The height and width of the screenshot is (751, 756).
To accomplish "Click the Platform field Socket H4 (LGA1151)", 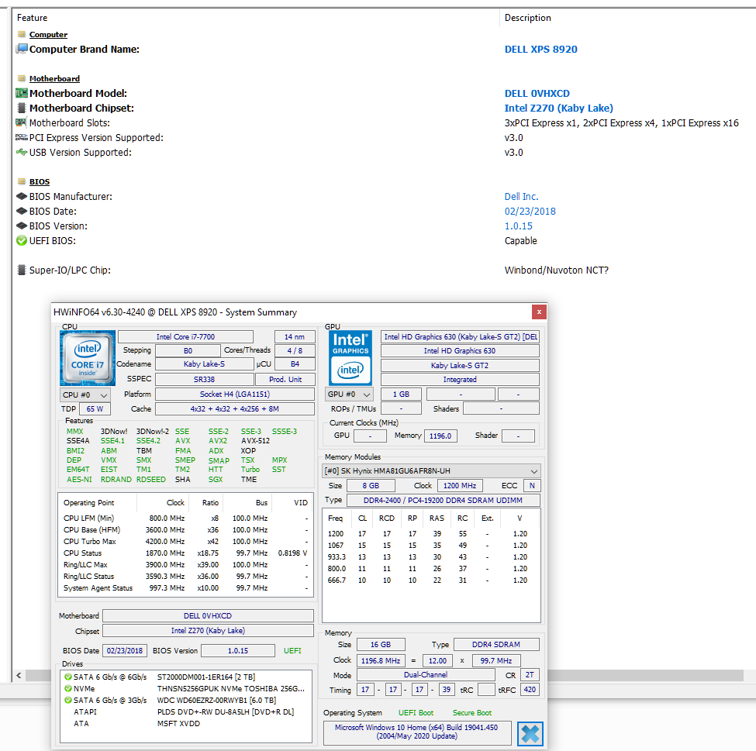I will [235, 394].
